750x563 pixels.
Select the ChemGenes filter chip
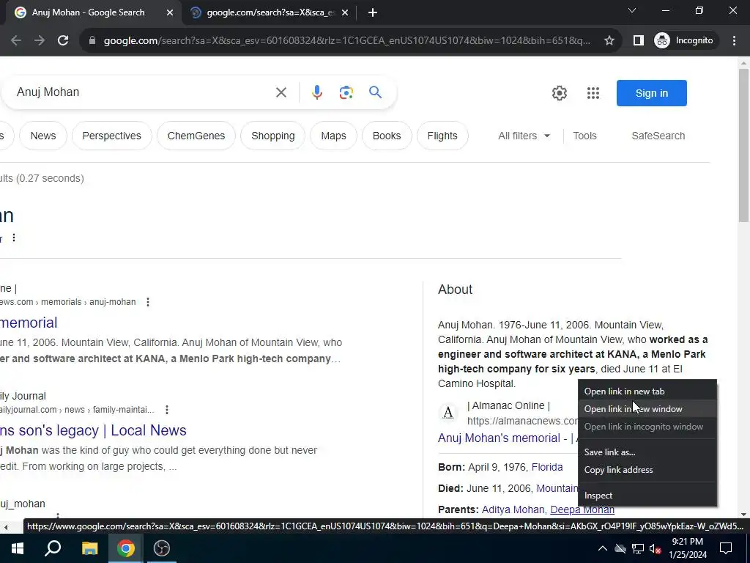pos(196,136)
